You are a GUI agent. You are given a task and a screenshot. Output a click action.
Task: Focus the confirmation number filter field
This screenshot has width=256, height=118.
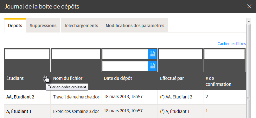click(225, 54)
